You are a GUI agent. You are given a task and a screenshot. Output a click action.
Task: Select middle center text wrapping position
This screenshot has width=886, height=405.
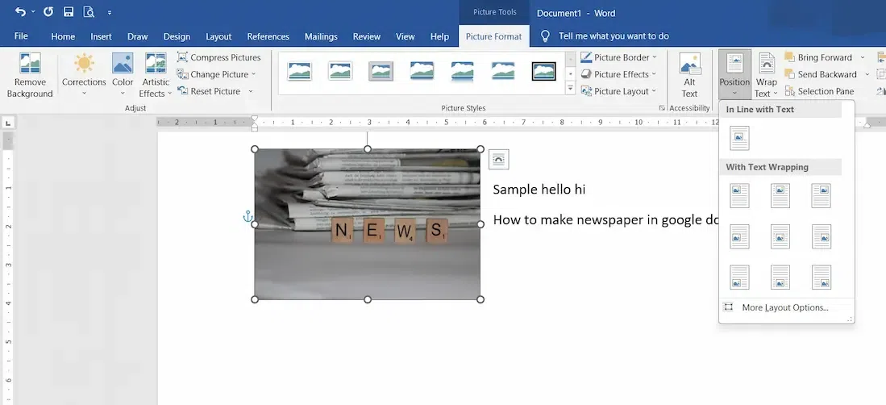tap(780, 236)
